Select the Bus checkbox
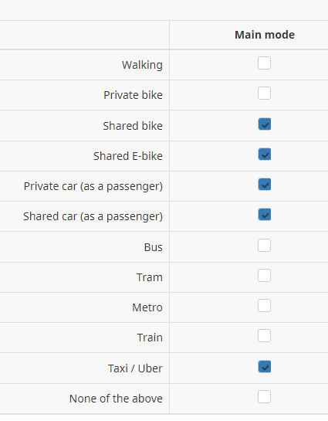The width and height of the screenshot is (328, 421). tap(264, 246)
